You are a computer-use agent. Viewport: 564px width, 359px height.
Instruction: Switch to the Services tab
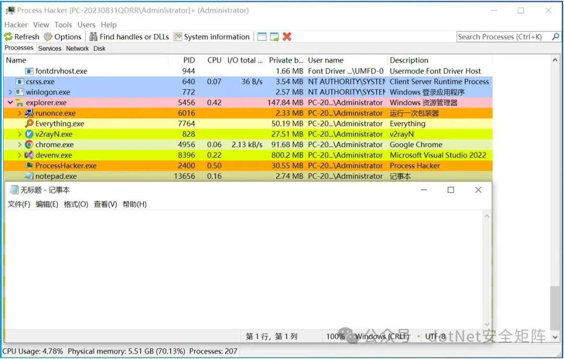[50, 49]
